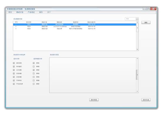Open the 关于 menu
This screenshot has height=115, width=163.
(49, 12)
